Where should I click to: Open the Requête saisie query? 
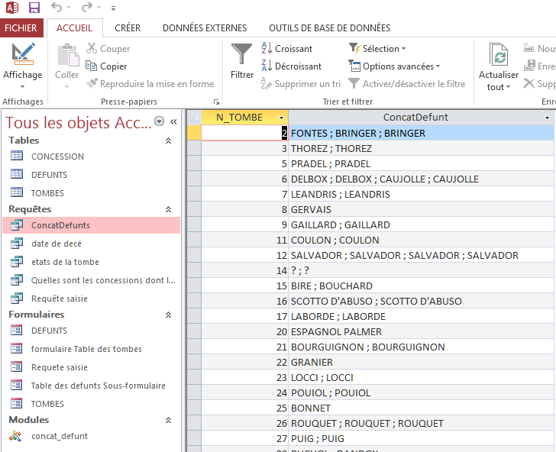[60, 299]
